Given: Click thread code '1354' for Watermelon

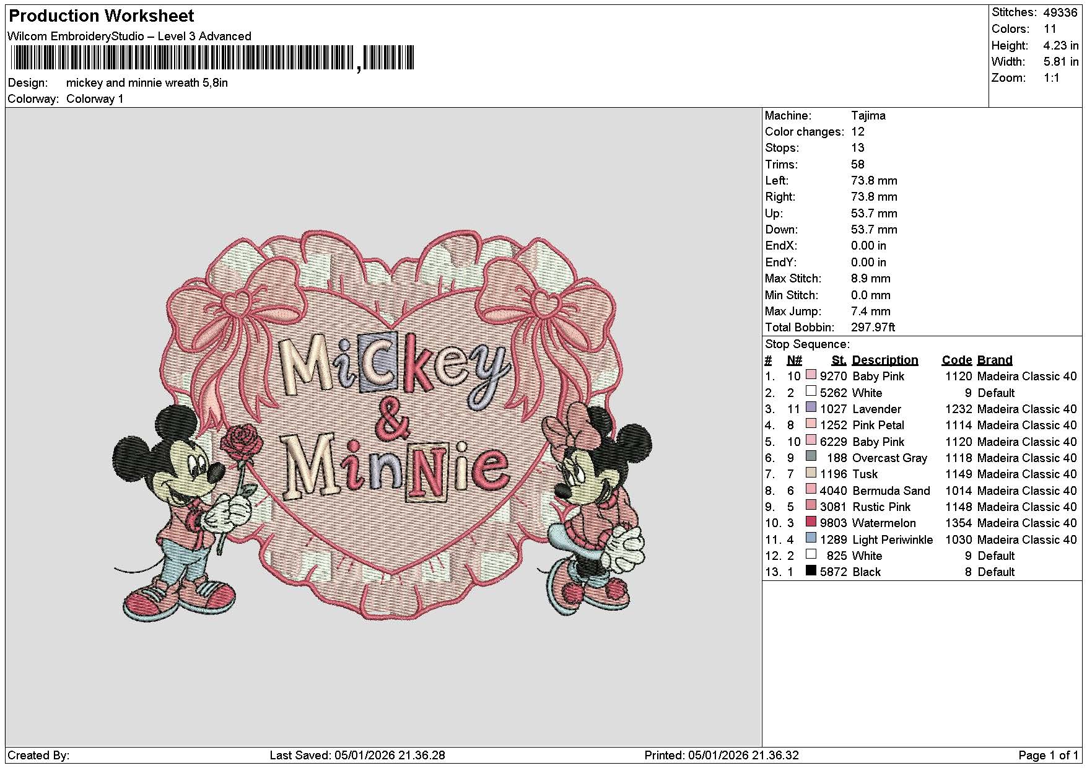Looking at the screenshot, I should pos(958,523).
